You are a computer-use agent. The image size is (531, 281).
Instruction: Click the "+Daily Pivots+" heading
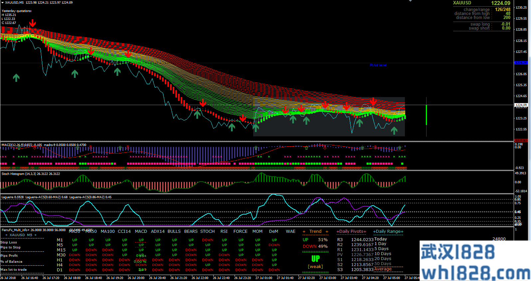(x=351, y=231)
